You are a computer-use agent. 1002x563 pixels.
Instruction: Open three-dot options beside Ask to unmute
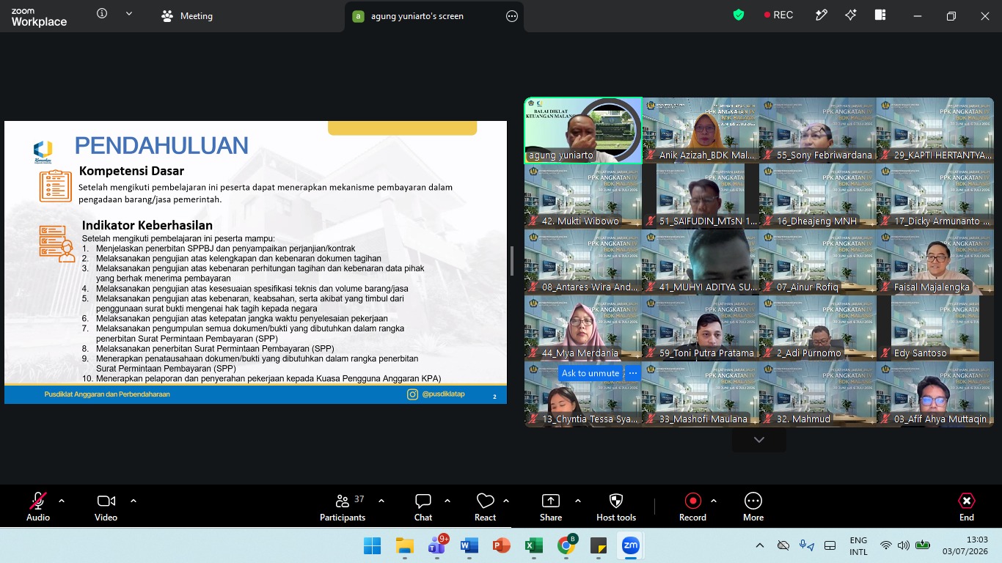pos(633,373)
